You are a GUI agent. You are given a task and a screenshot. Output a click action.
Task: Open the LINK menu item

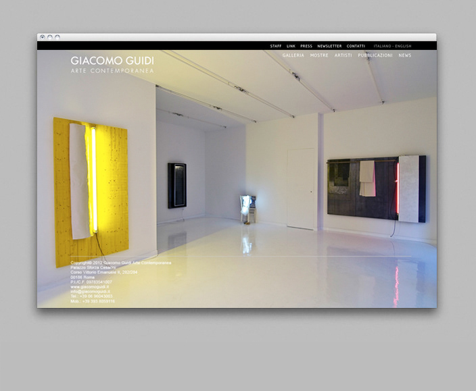(x=291, y=46)
